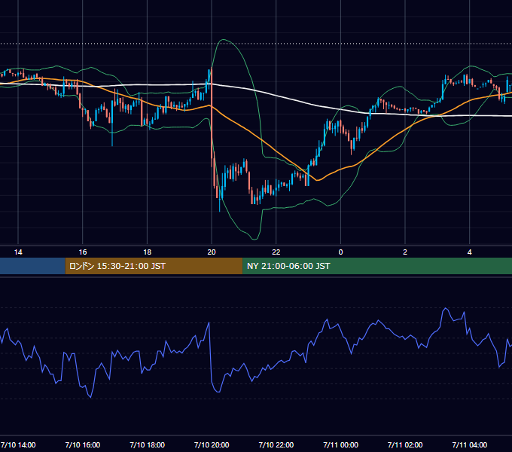Click the 7/11 04:00 date label

(x=470, y=444)
